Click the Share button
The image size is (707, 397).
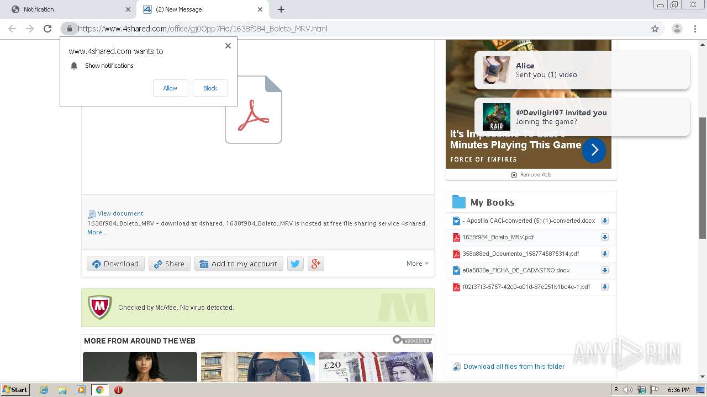click(x=170, y=264)
